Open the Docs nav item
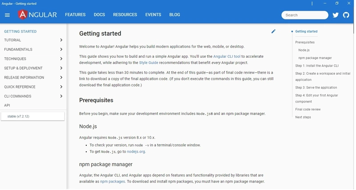The height and width of the screenshot is (190, 356). click(x=99, y=15)
